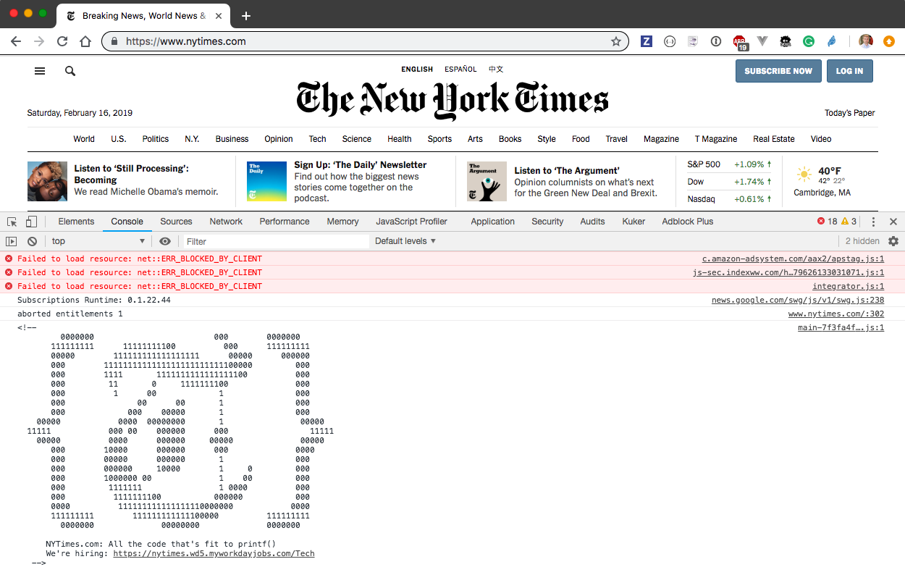Open the www.nytimes.com/:302 source link
The height and width of the screenshot is (567, 905).
click(836, 314)
